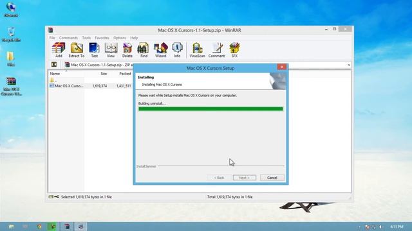Image resolution: width=412 pixels, height=231 pixels.
Task: Open the Chrome taskbar icon
Action: point(39,227)
